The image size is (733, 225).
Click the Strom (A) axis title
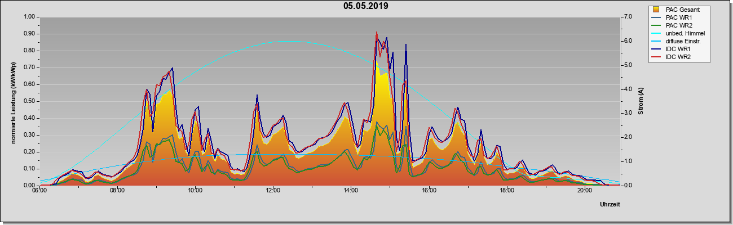641,101
